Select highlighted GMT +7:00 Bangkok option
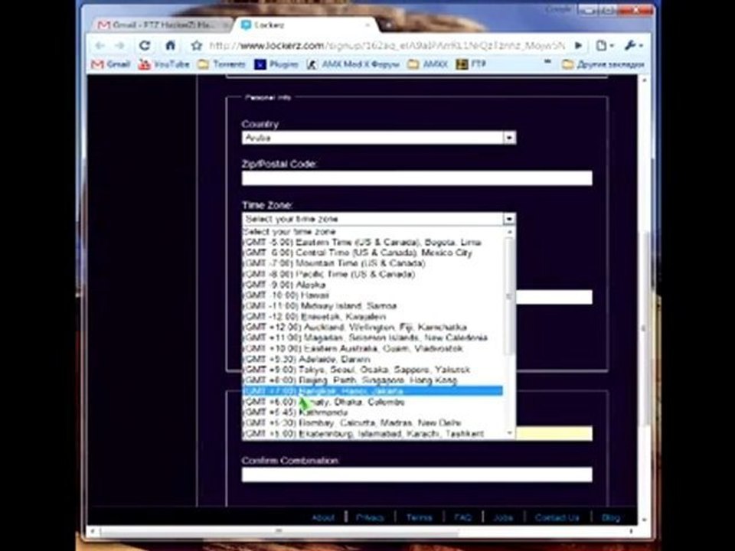Image resolution: width=735 pixels, height=551 pixels. click(x=373, y=391)
